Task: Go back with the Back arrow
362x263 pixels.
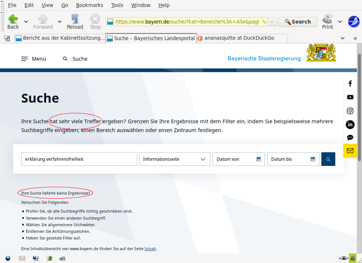Action: (x=13, y=22)
